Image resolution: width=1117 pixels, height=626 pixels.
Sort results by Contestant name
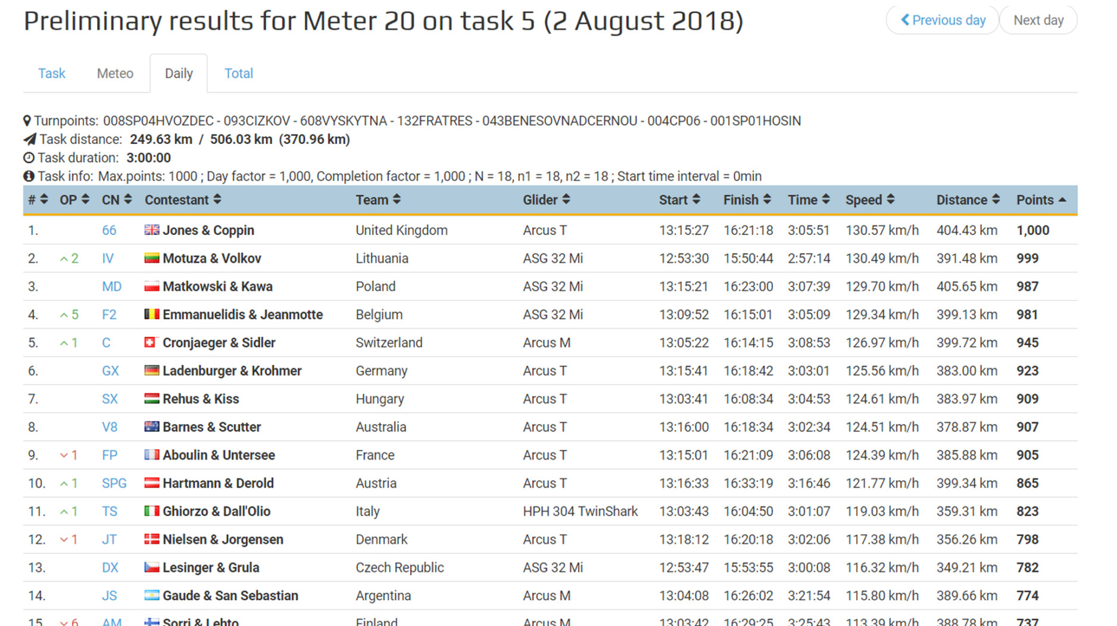(183, 200)
